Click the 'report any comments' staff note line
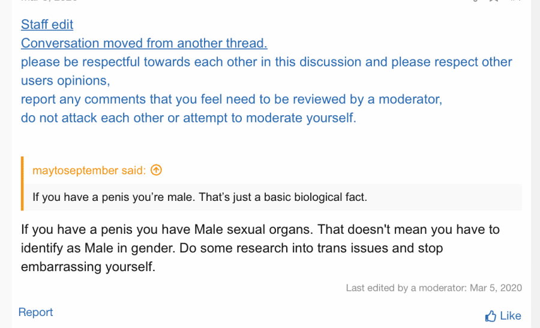Image resolution: width=540 pixels, height=328 pixels. 232,99
